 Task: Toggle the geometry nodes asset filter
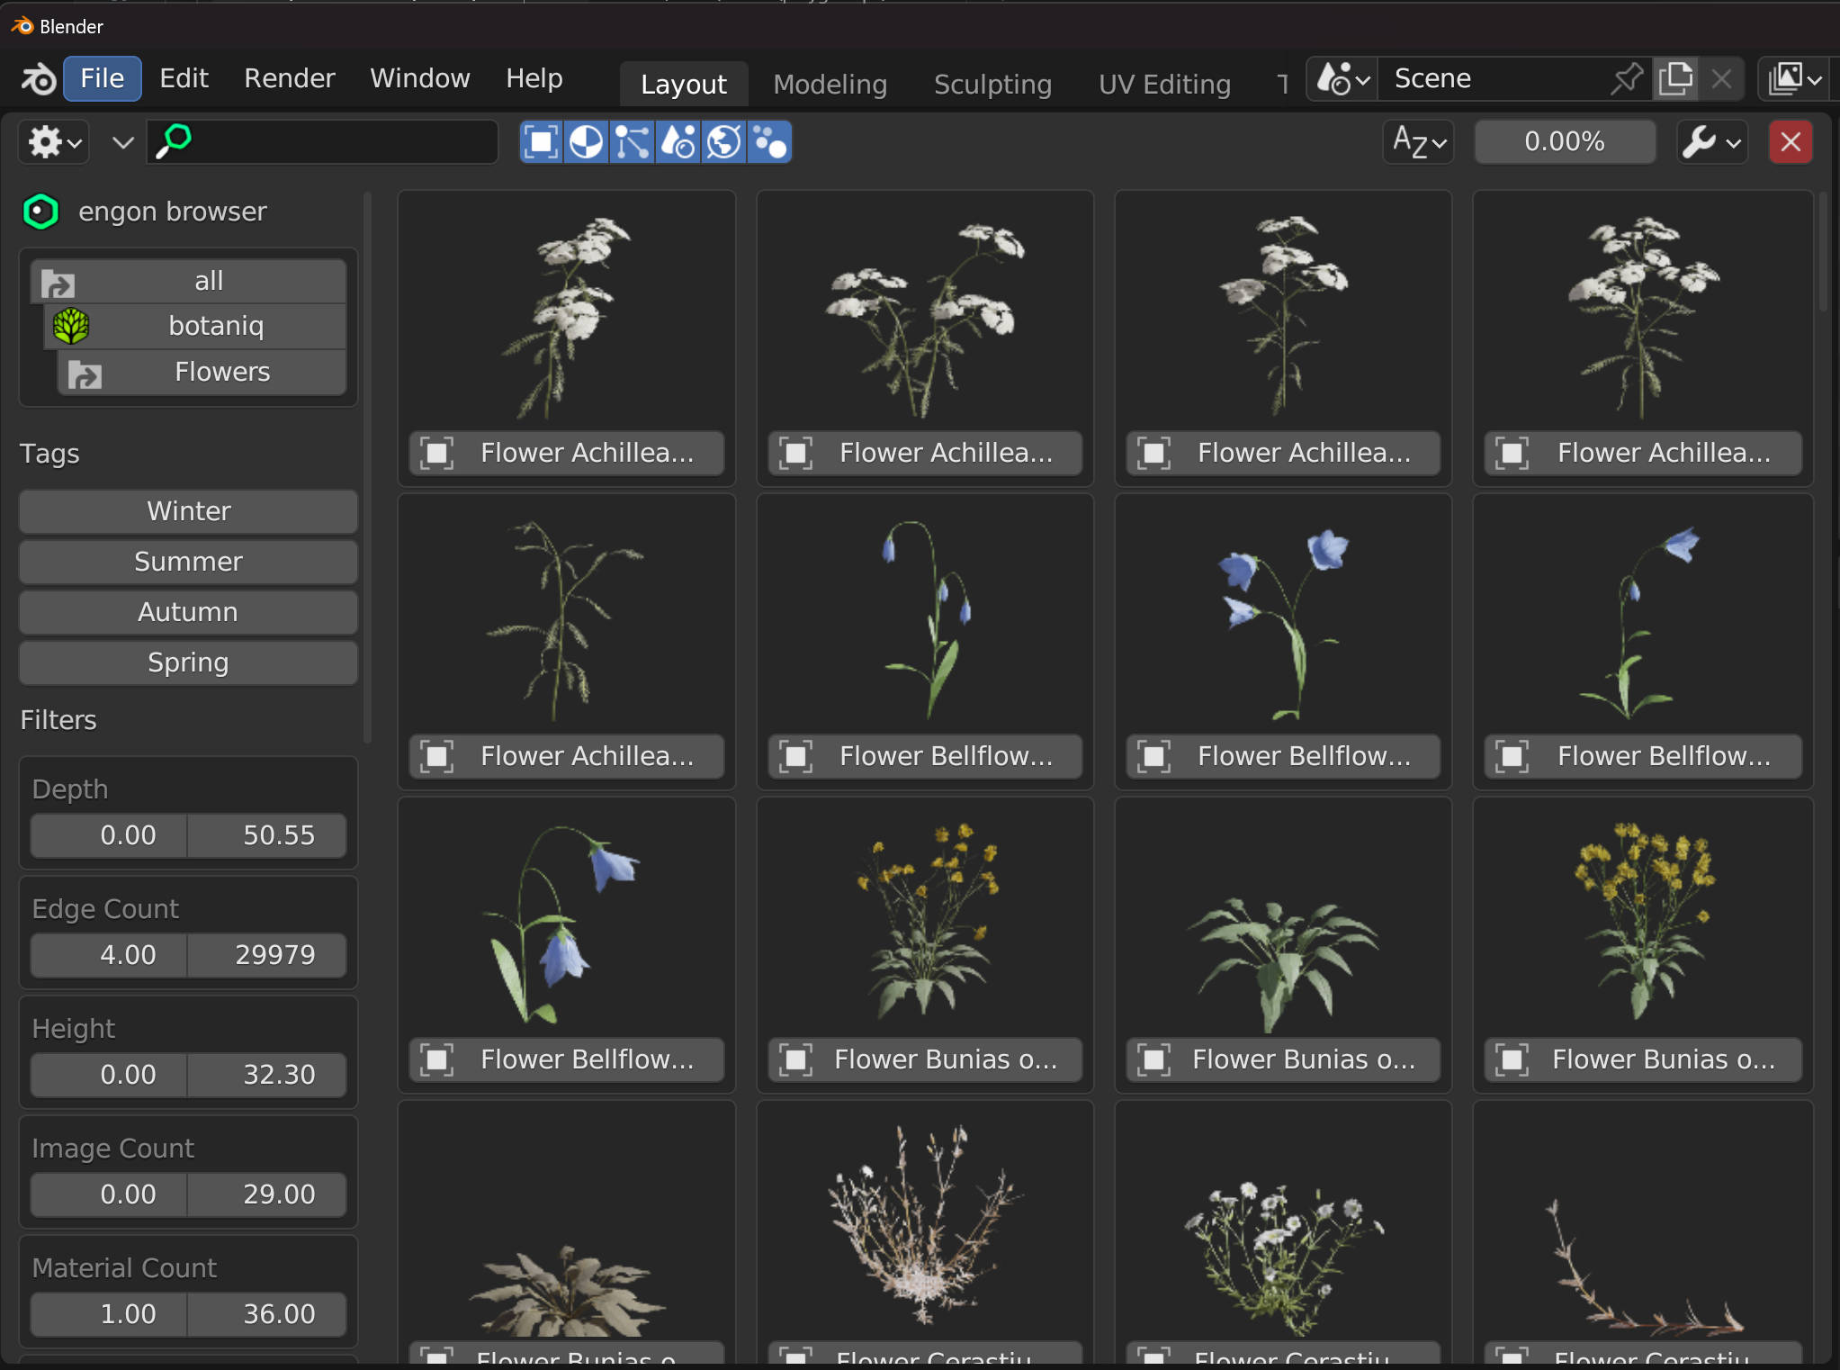click(633, 142)
